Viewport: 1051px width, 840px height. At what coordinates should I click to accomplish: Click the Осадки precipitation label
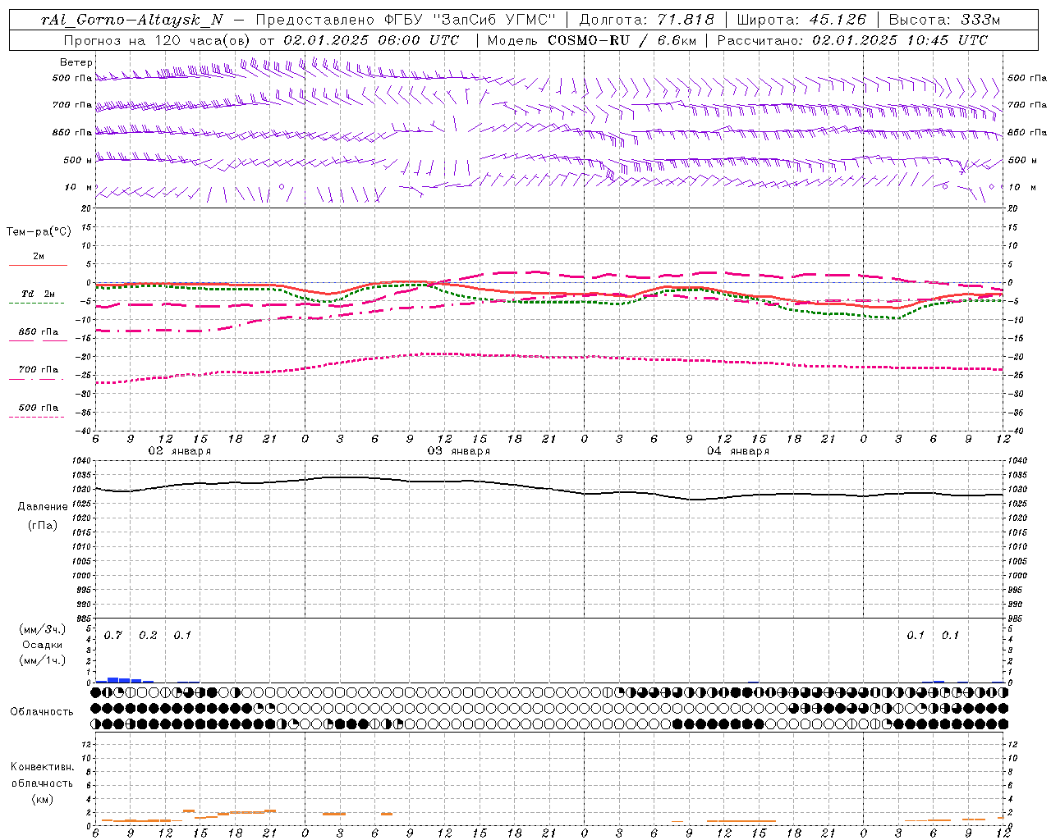[43, 645]
